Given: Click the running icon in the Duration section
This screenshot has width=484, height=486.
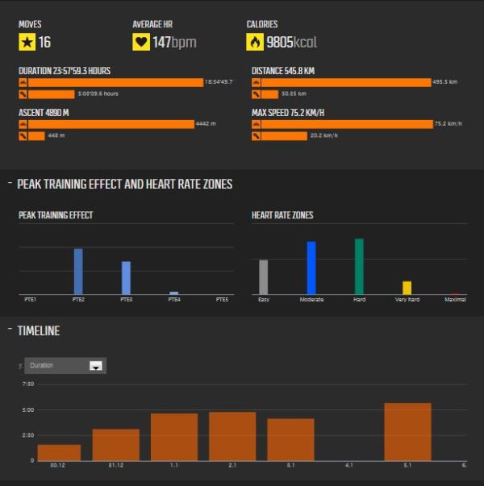Looking at the screenshot, I should coord(23,94).
